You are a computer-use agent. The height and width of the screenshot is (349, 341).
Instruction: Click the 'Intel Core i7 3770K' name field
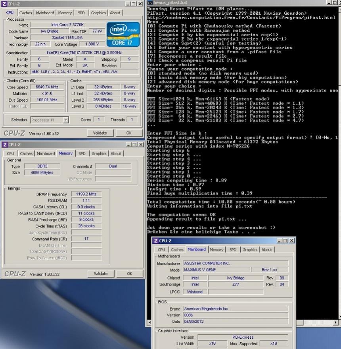tap(67, 25)
